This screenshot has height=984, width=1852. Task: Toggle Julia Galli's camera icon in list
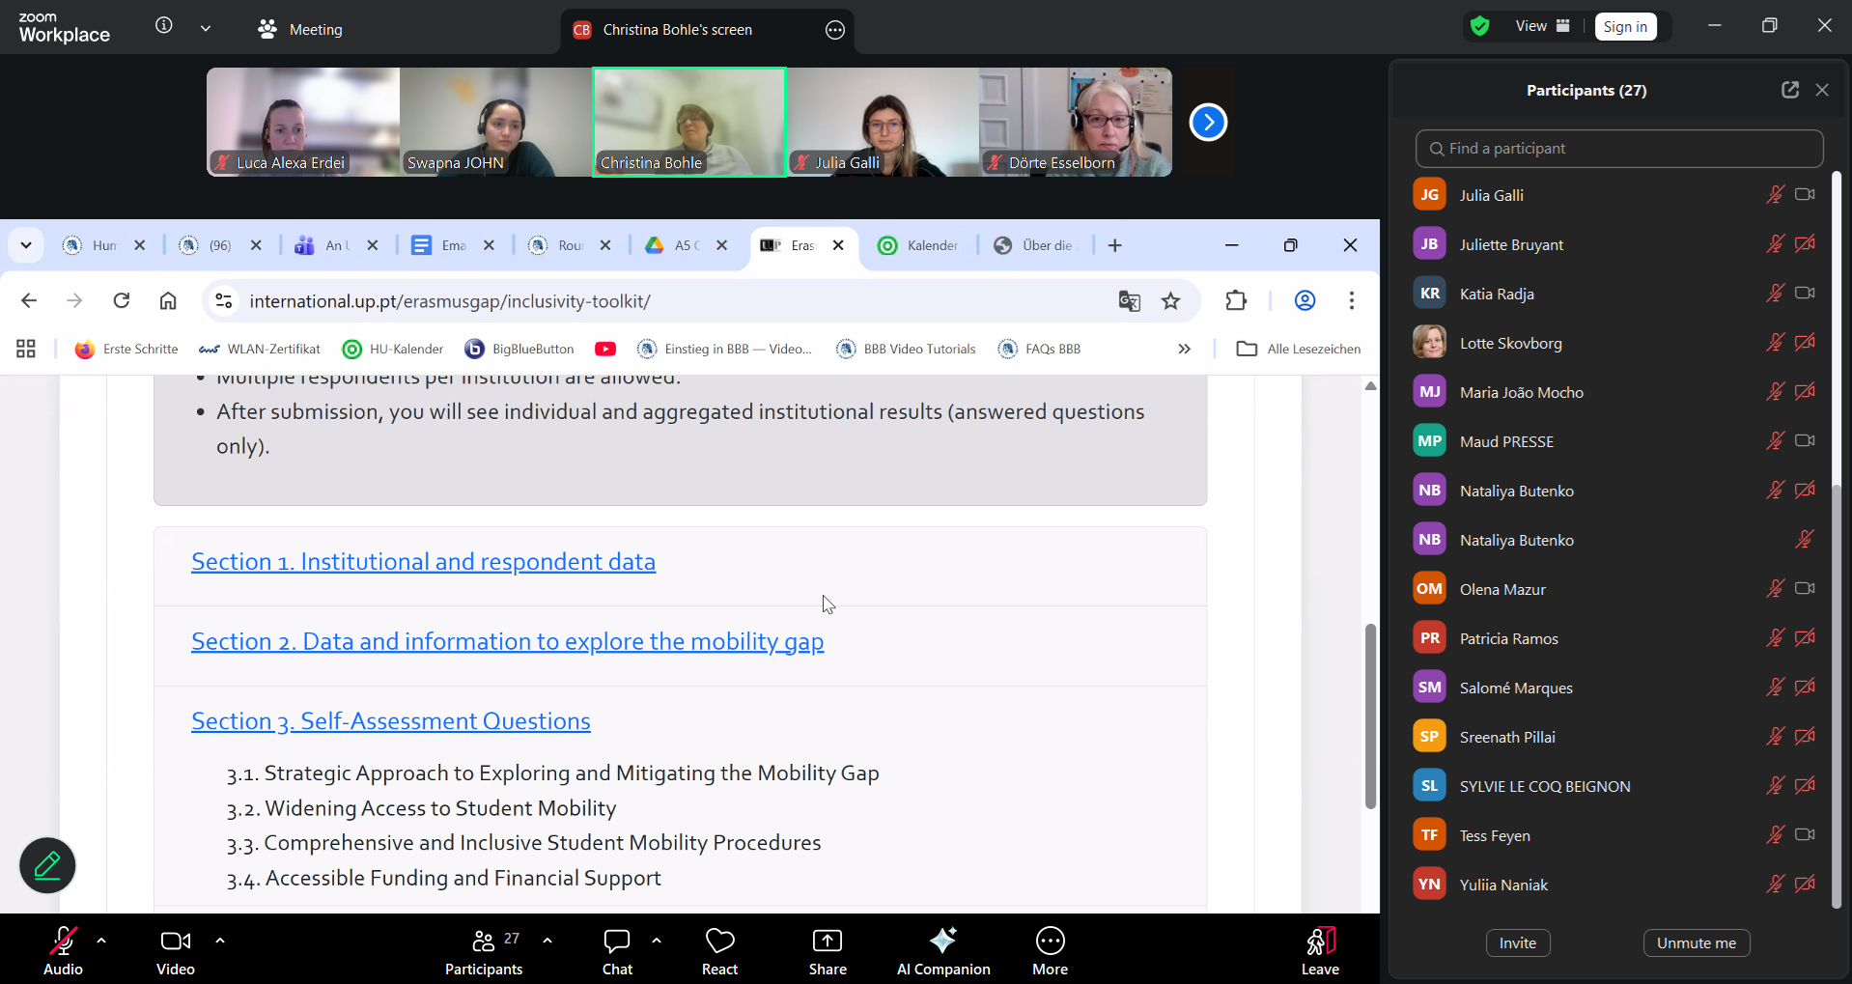1805,195
